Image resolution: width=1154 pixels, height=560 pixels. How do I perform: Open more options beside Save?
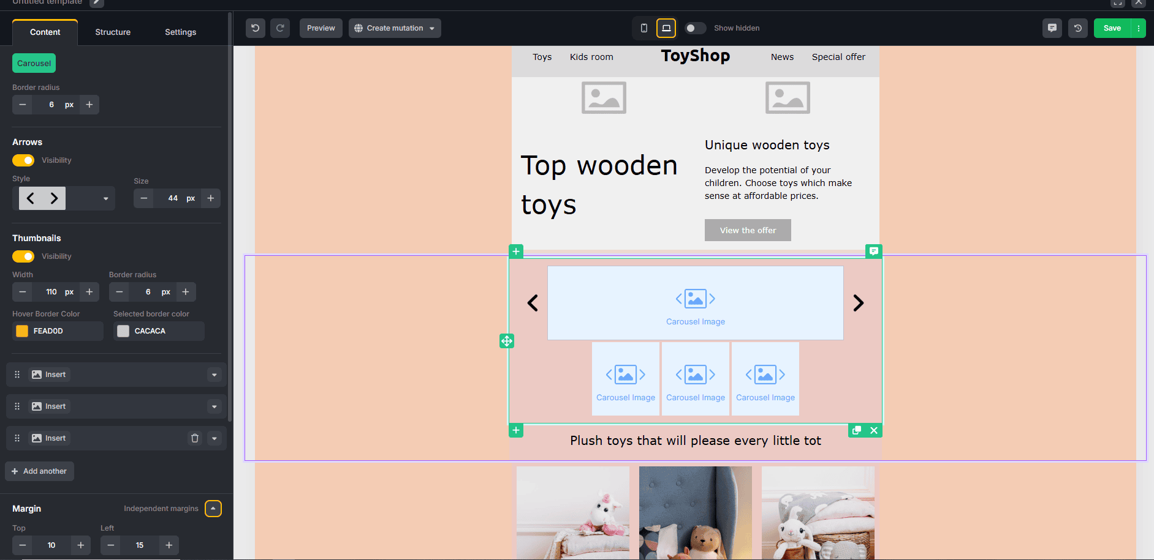(x=1139, y=28)
